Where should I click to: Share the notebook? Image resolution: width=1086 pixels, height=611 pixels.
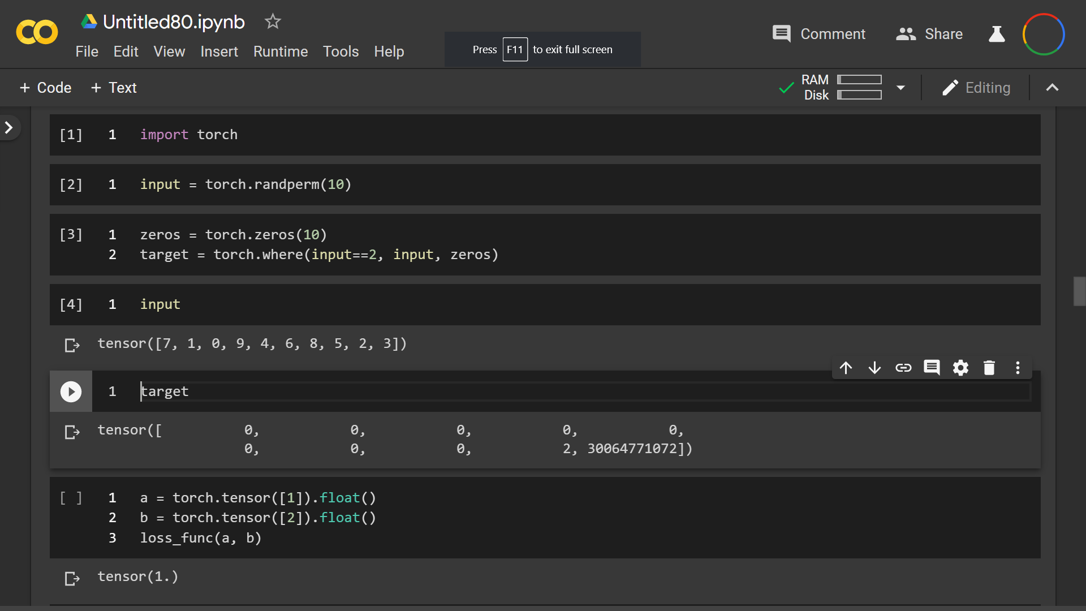[x=929, y=34]
